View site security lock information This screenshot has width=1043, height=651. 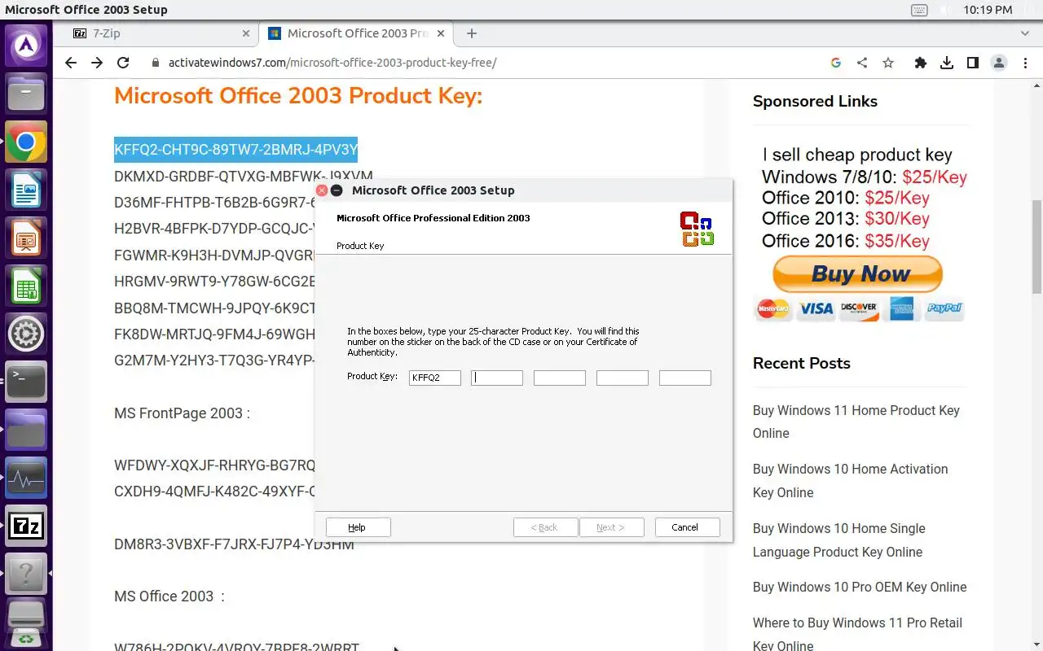155,63
